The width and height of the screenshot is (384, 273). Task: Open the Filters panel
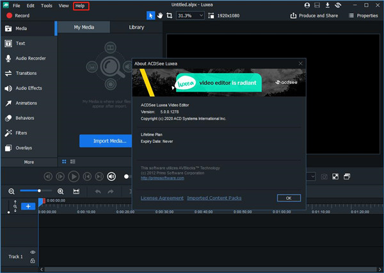(28, 133)
